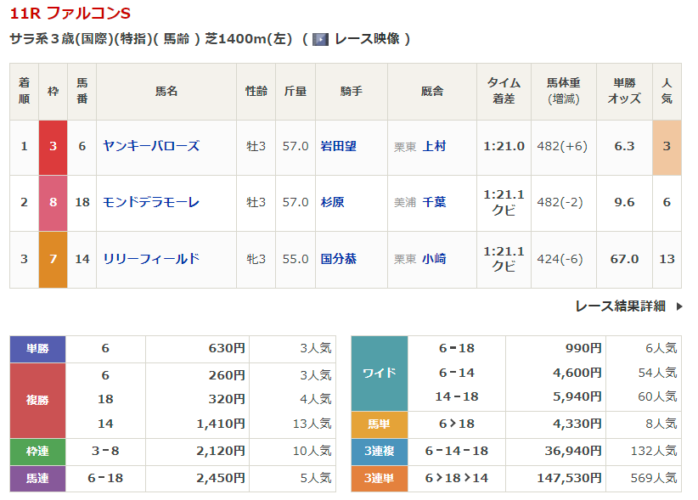Click the タイム着差 column header
This screenshot has width=698, height=500.
pyautogui.click(x=504, y=91)
